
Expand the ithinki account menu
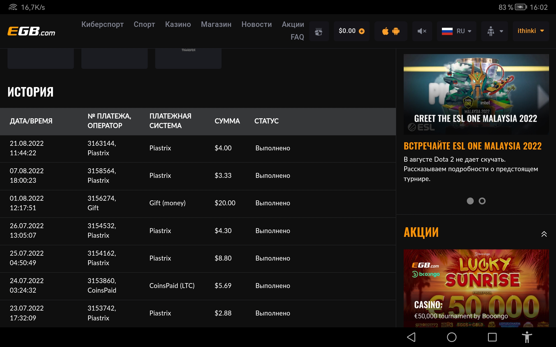coord(531,31)
